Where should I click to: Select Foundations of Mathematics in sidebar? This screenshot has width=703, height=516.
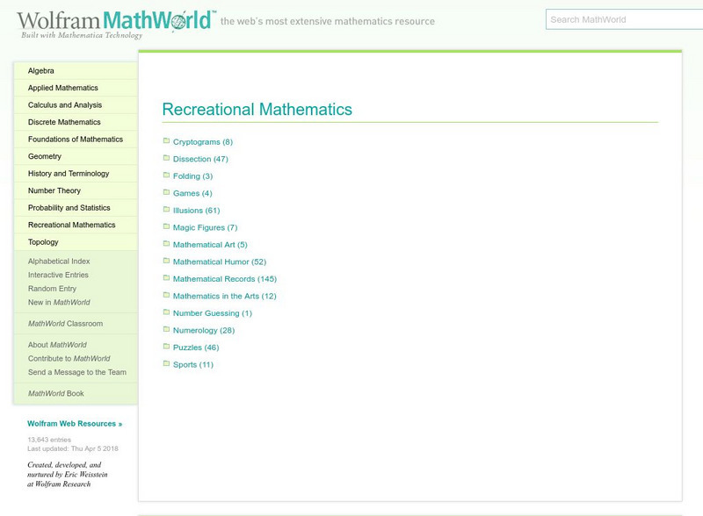(76, 140)
